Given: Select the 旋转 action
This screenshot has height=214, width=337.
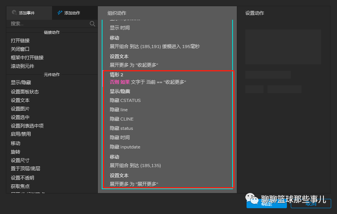Looking at the screenshot, I should pyautogui.click(x=16, y=152).
